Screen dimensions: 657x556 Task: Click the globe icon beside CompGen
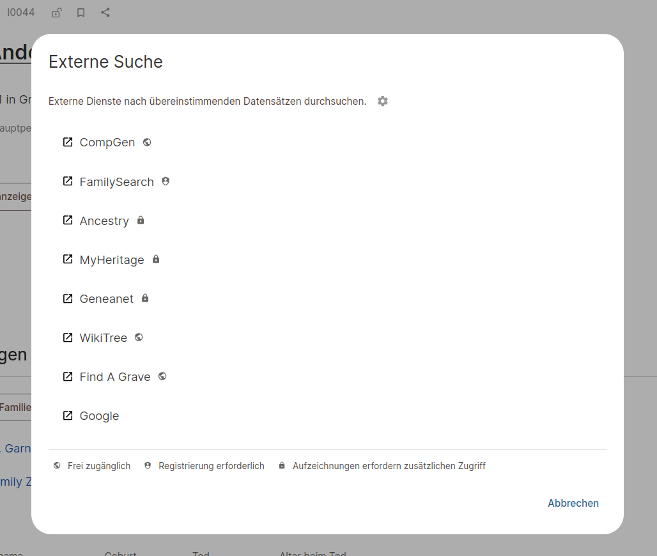coord(146,142)
